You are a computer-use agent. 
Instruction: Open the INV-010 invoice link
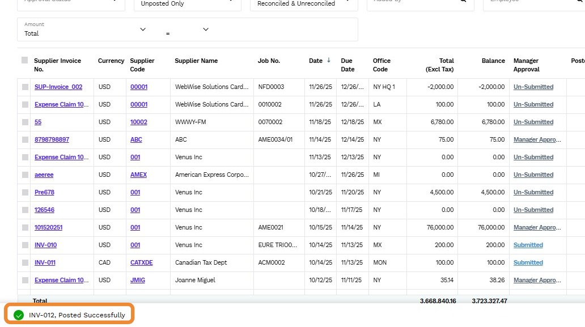(x=45, y=245)
